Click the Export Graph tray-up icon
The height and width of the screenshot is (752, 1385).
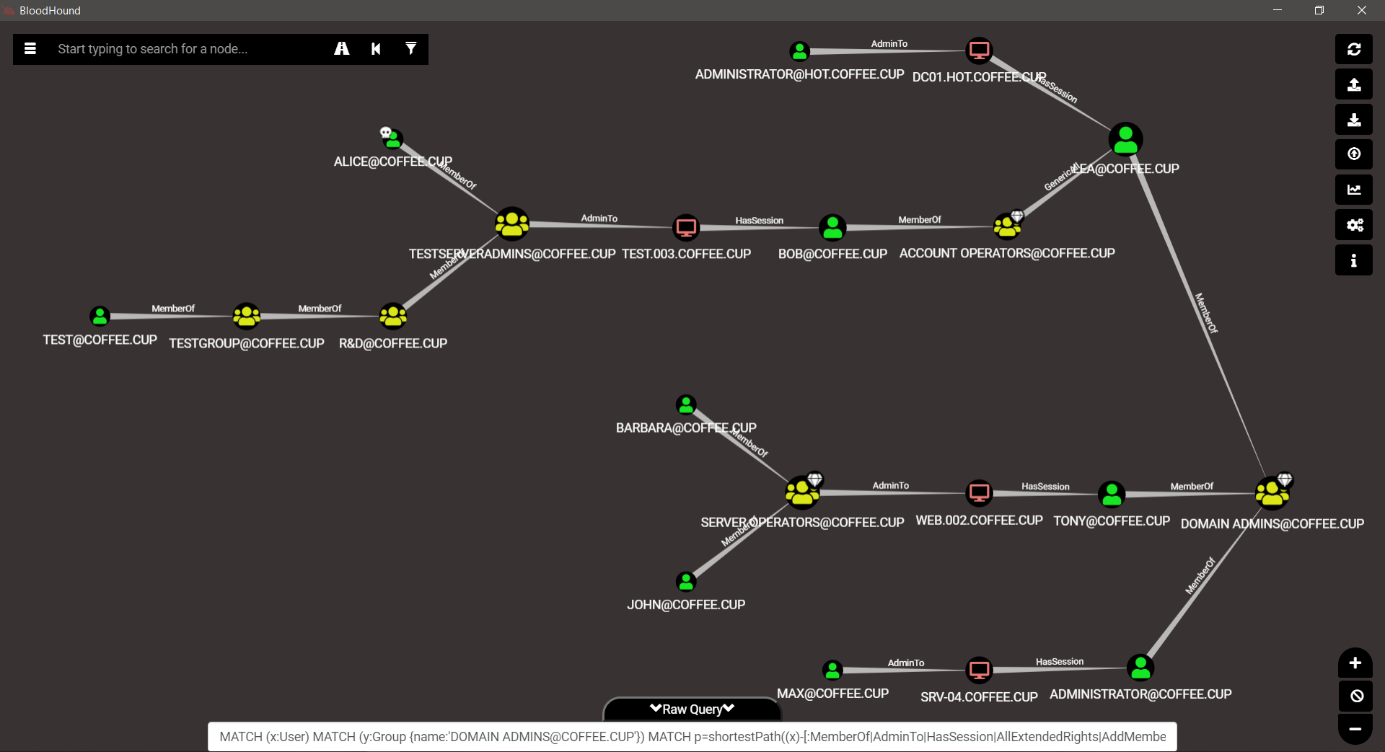pyautogui.click(x=1354, y=84)
